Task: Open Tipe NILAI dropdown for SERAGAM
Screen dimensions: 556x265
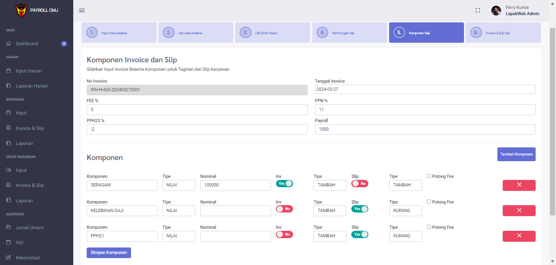Action: click(179, 185)
